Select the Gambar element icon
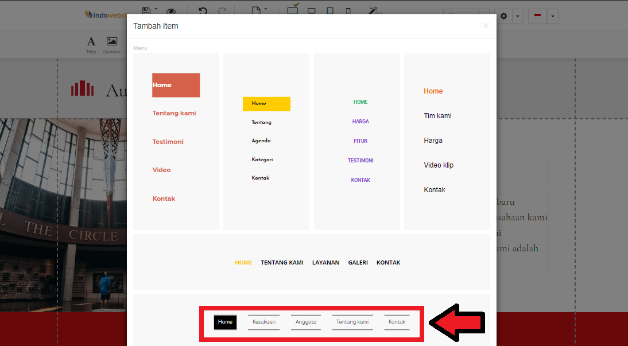 click(111, 45)
